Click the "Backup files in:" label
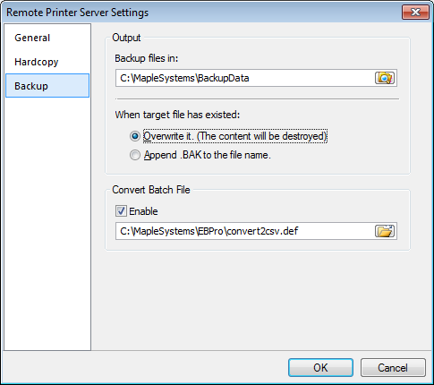Viewport: 434px width, 385px height. (x=147, y=58)
